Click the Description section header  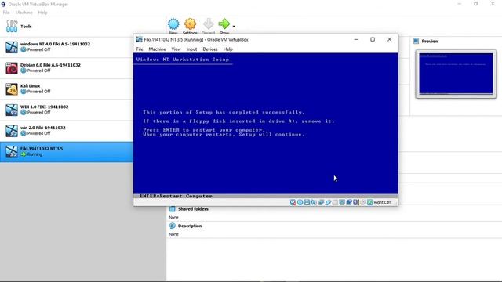190,226
